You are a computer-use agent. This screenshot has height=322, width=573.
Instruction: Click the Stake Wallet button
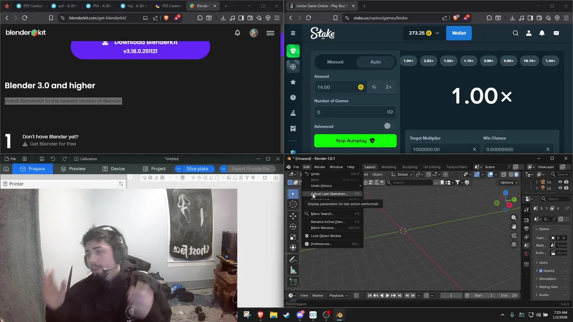click(x=459, y=33)
